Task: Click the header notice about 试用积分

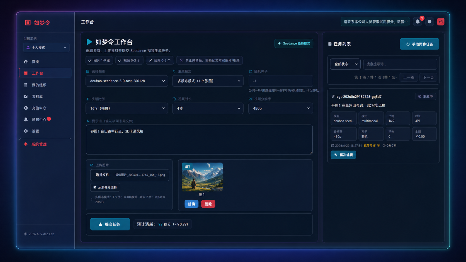Action: pos(375,22)
